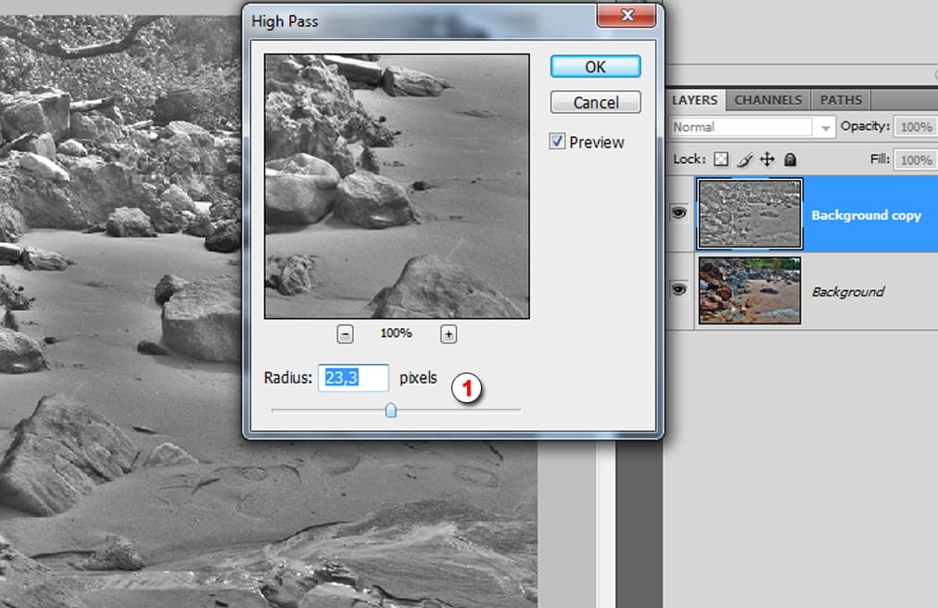Click the lock transparent pixels icon
938x608 pixels.
pyautogui.click(x=721, y=159)
